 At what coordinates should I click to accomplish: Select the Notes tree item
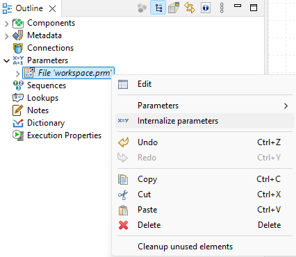38,110
